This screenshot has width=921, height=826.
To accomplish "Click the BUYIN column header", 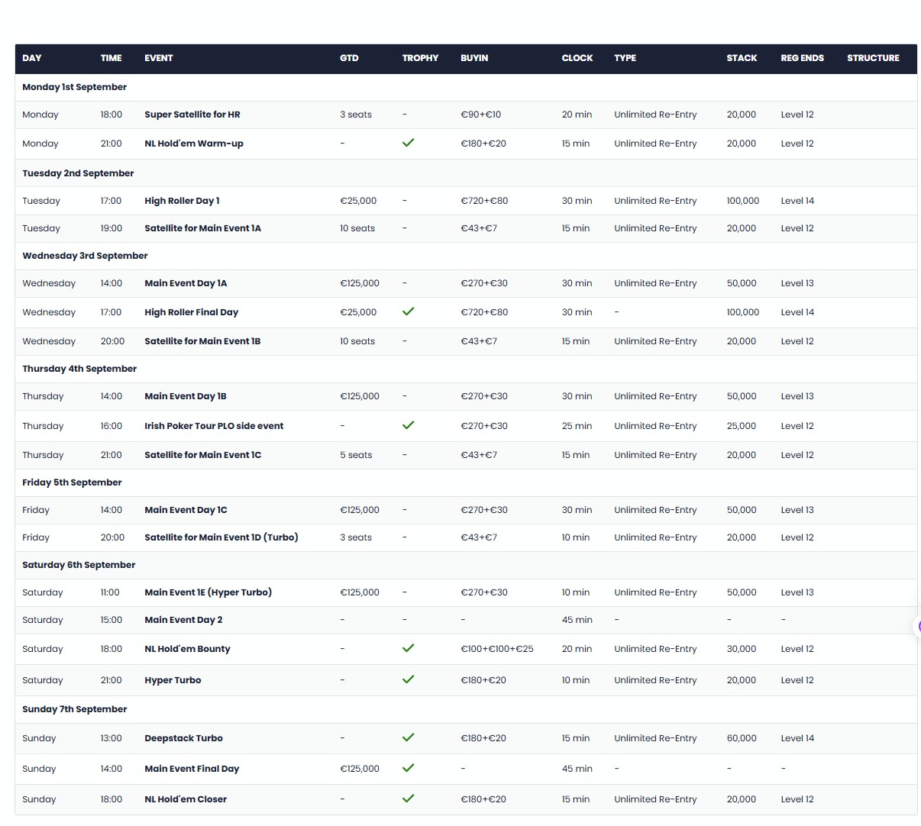I will (474, 58).
